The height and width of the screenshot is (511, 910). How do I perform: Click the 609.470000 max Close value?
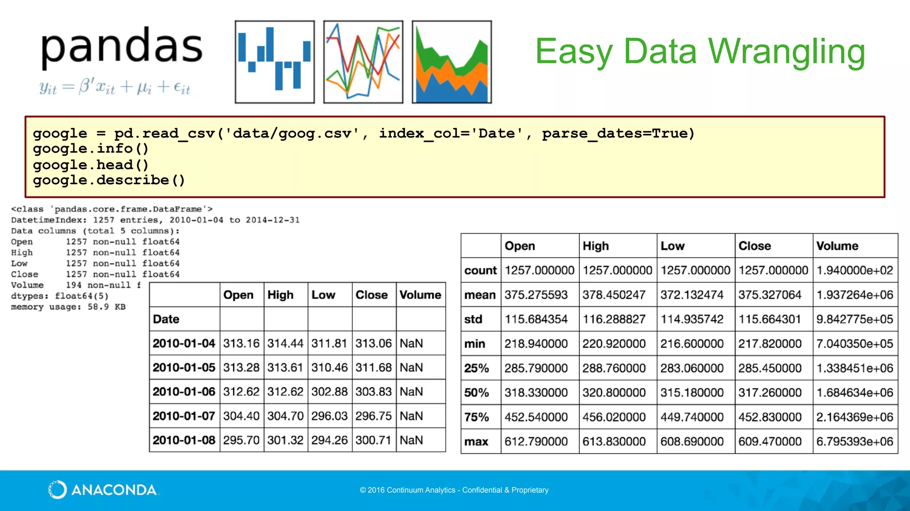tap(770, 442)
